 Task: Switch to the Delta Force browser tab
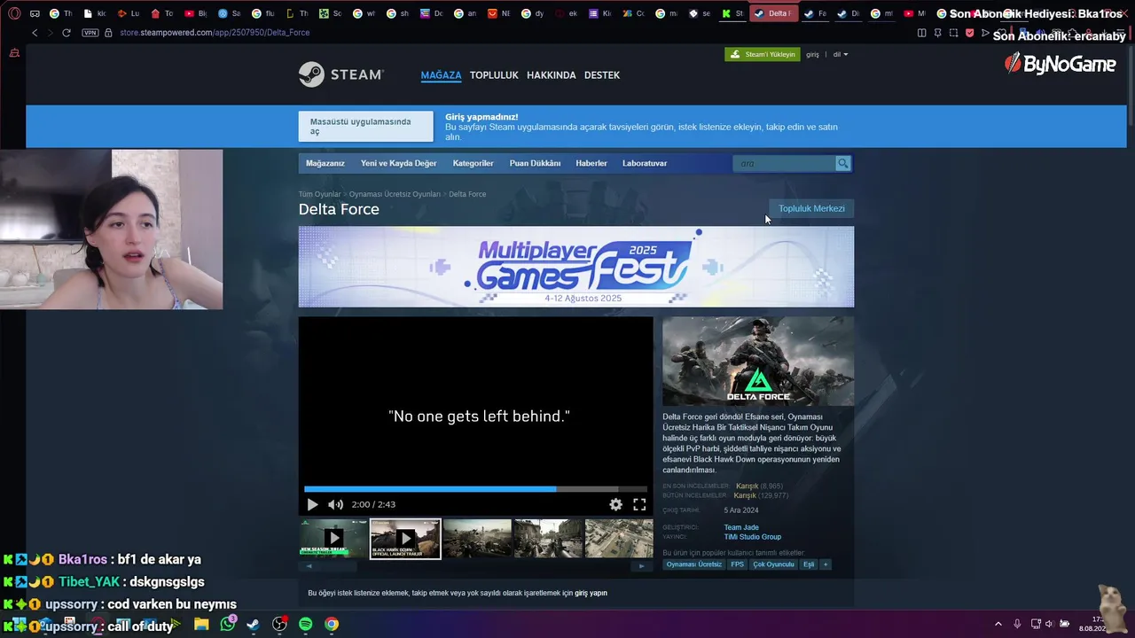(773, 13)
